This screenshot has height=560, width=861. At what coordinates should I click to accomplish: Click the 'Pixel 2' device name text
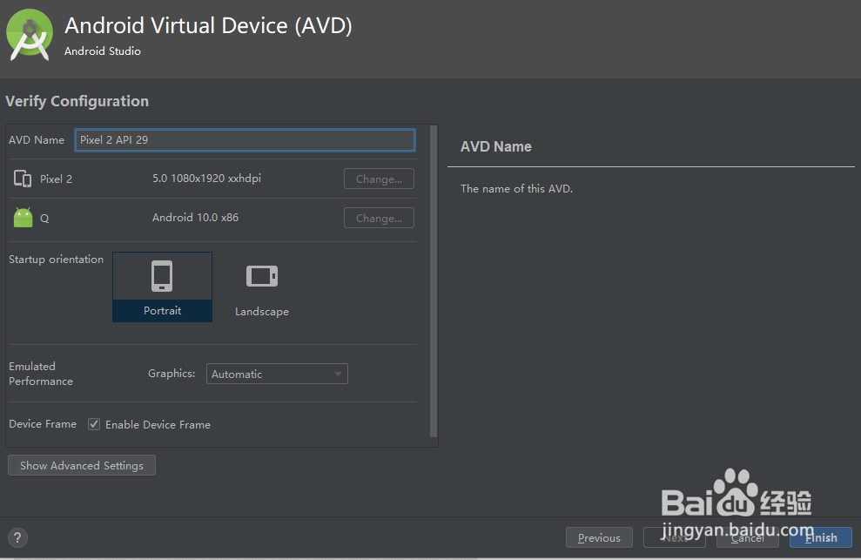56,179
